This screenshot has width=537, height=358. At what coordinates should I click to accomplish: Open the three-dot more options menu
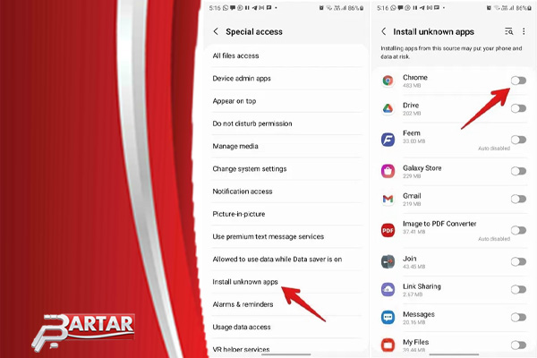tap(524, 31)
